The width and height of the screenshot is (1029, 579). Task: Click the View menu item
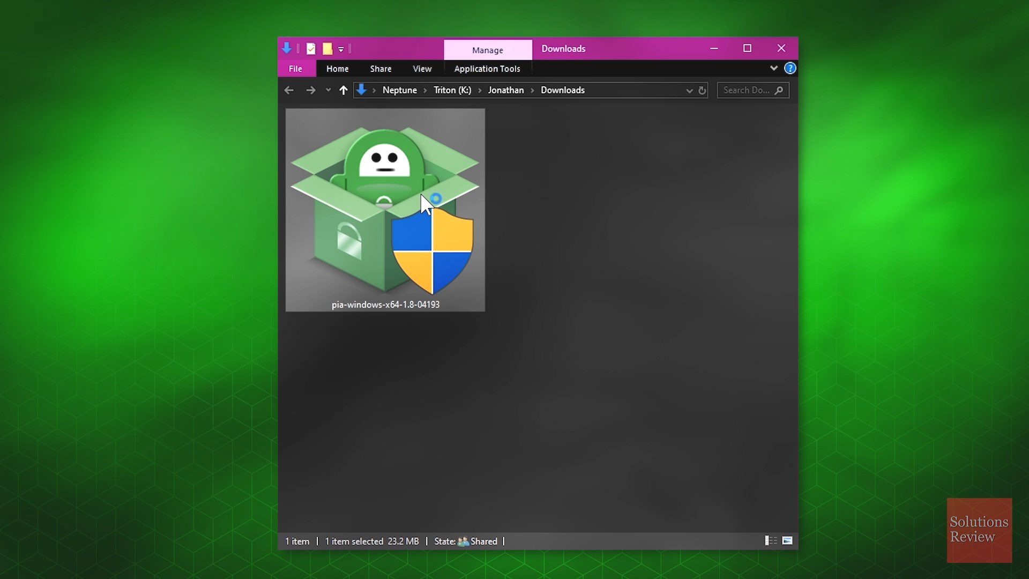pos(422,69)
